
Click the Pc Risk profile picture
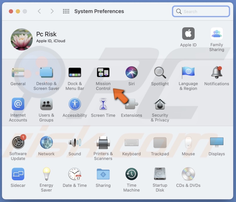[x=22, y=40]
